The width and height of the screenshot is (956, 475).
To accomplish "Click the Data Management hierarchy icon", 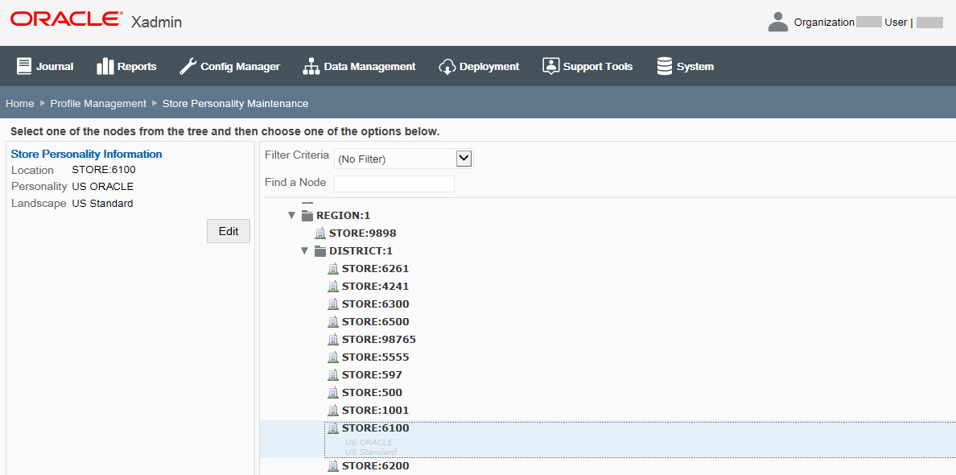I will click(311, 66).
